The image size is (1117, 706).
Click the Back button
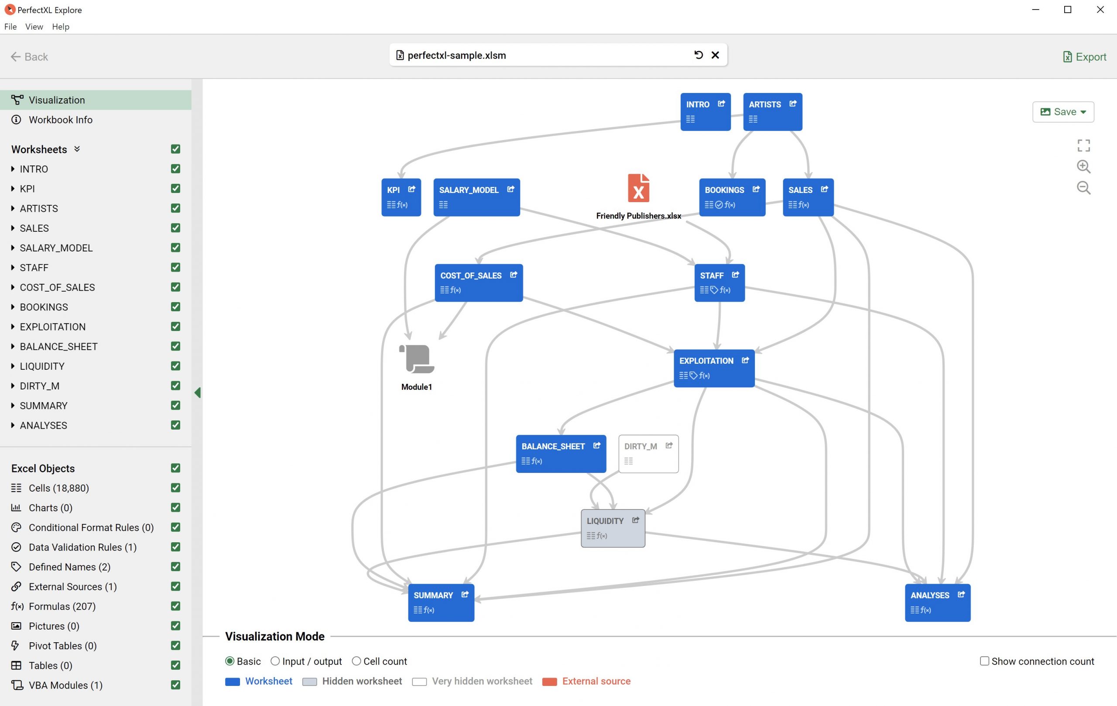coord(29,56)
